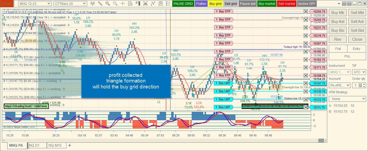The image size is (368, 151).
Task: Switch to the NQ D1 tab
Action: 34,145
